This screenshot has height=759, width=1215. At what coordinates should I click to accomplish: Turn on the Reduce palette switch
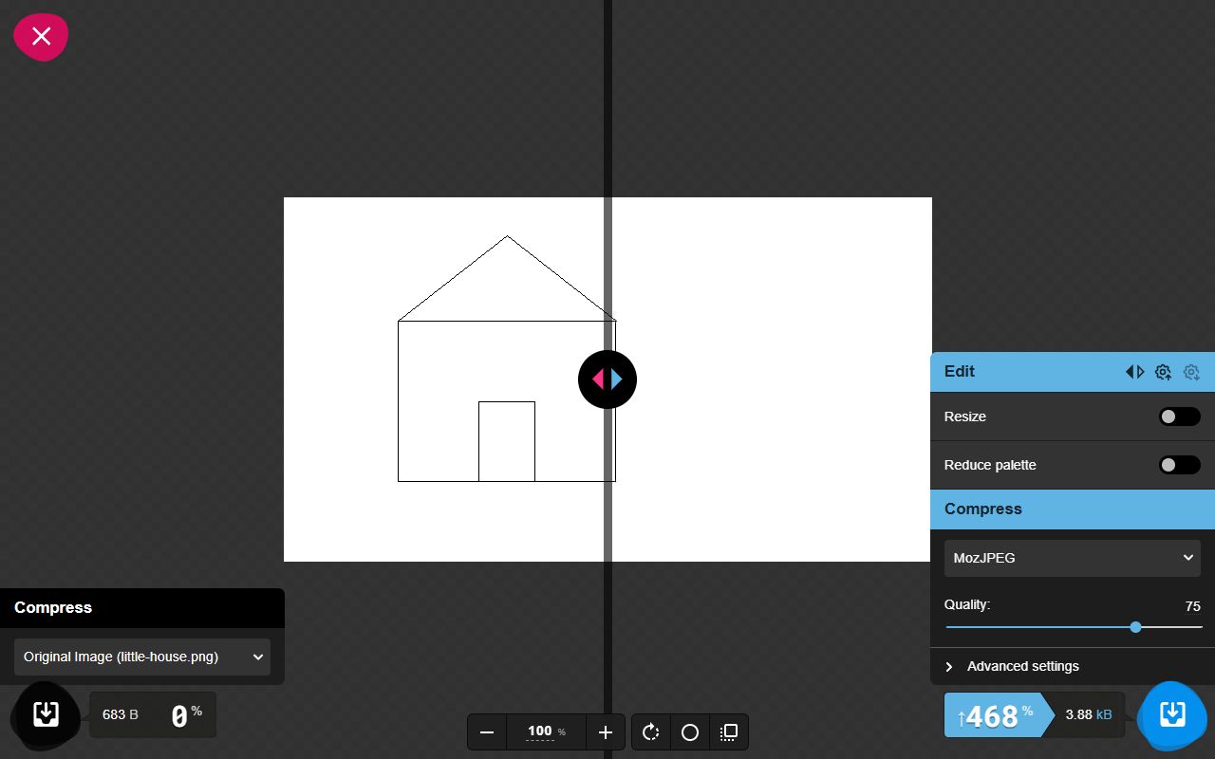pyautogui.click(x=1180, y=465)
